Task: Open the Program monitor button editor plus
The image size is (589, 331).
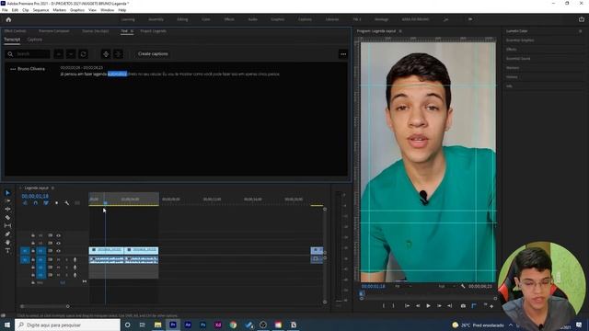Action: tap(491, 306)
